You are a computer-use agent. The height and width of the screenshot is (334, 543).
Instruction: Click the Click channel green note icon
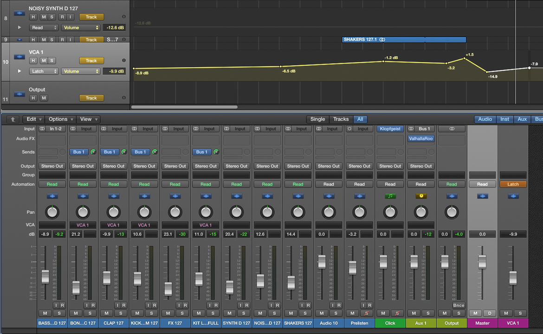coord(390,196)
